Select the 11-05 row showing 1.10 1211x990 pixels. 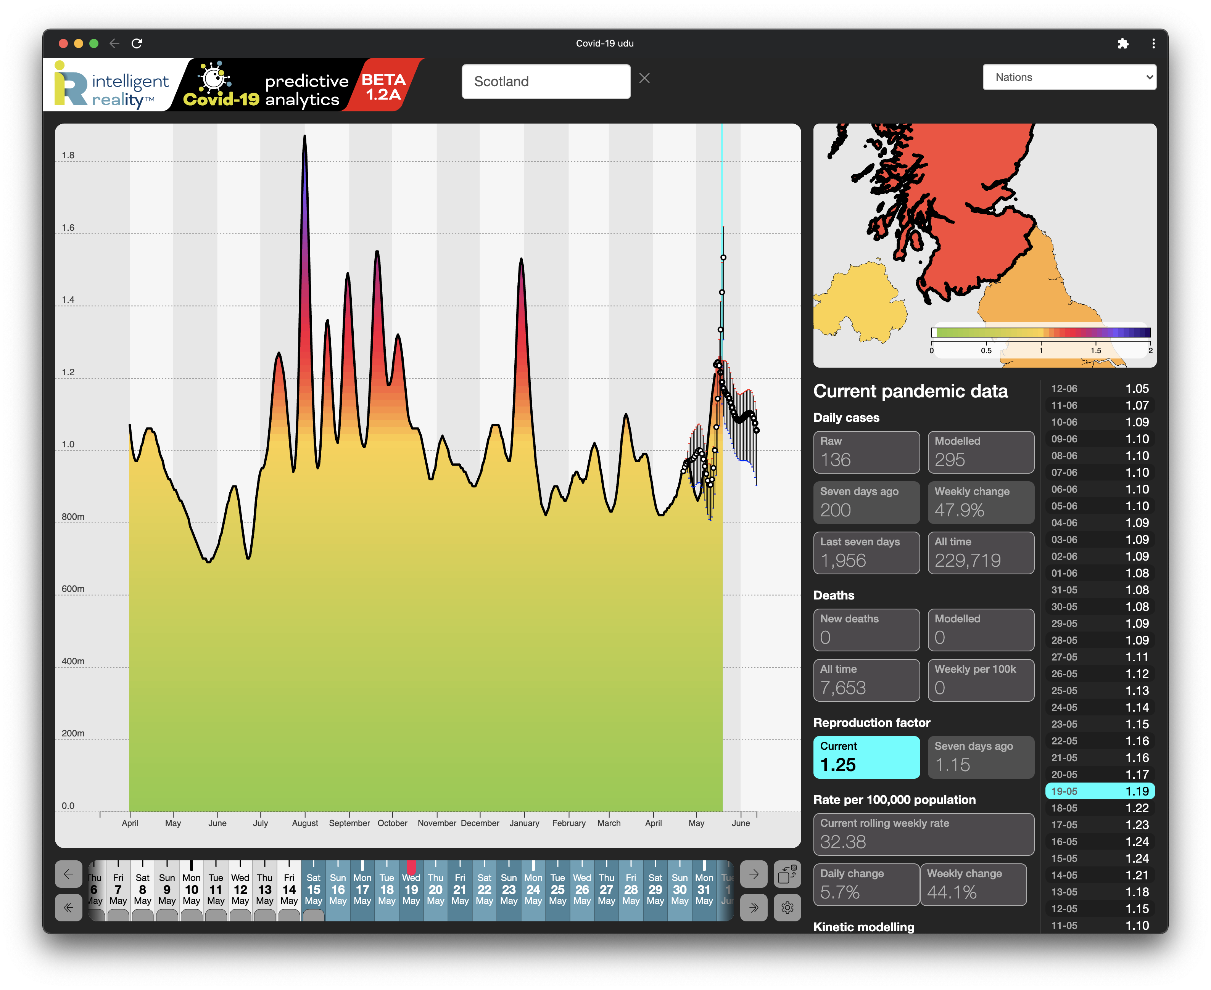[1099, 925]
